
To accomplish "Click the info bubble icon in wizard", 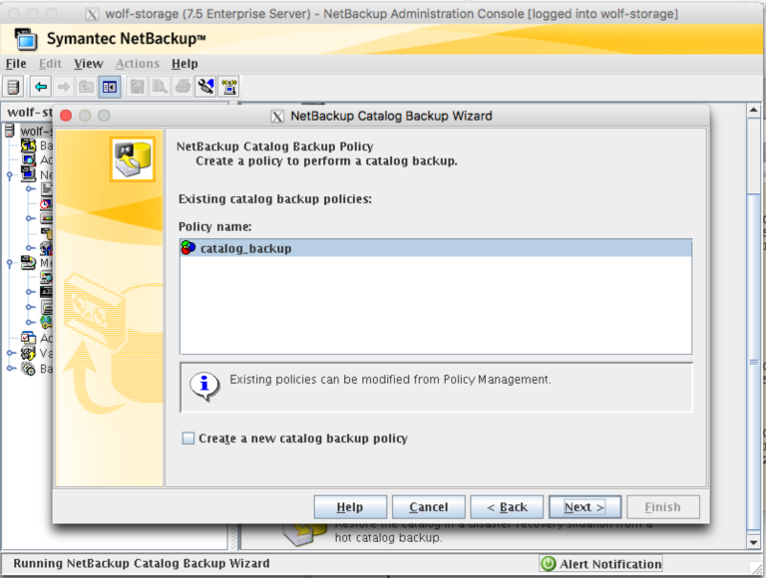I will [204, 386].
